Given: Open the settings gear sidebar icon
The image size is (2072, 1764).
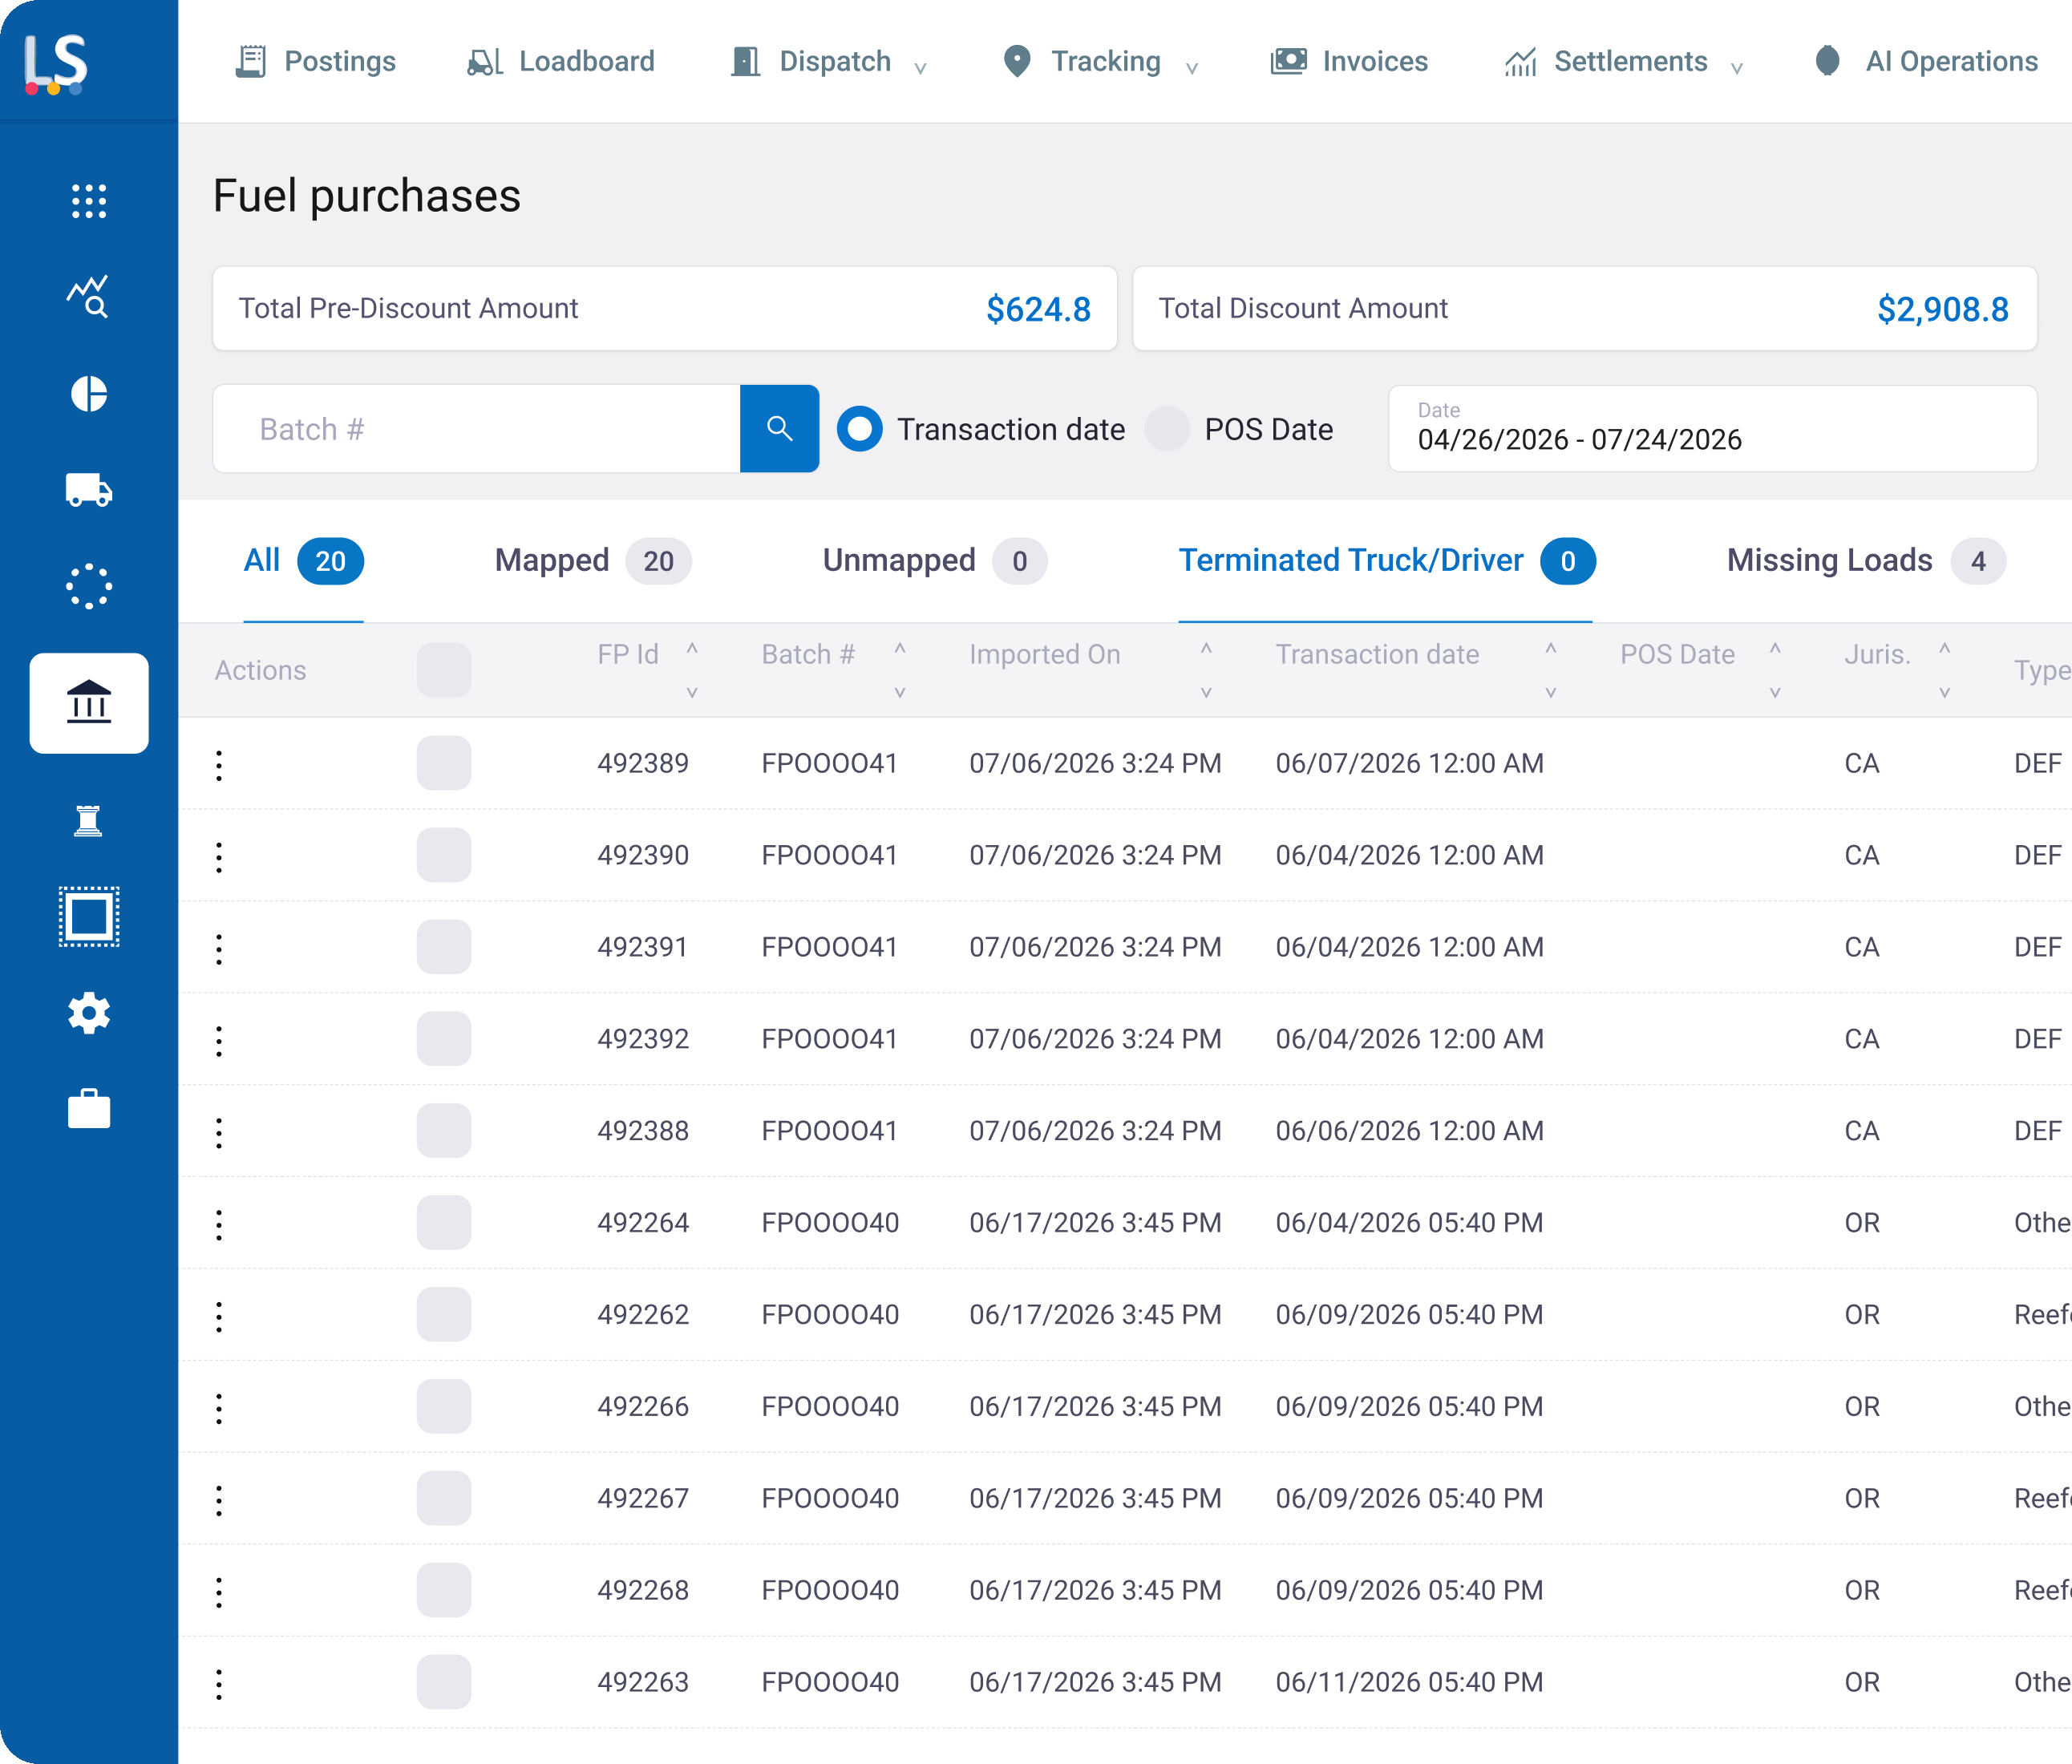Looking at the screenshot, I should [x=89, y=1013].
